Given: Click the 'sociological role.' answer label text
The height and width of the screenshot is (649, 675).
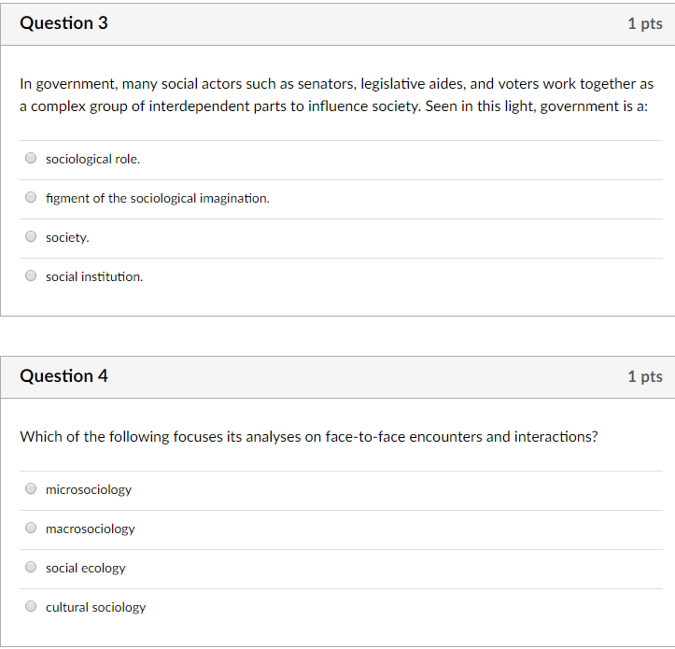Looking at the screenshot, I should (93, 160).
